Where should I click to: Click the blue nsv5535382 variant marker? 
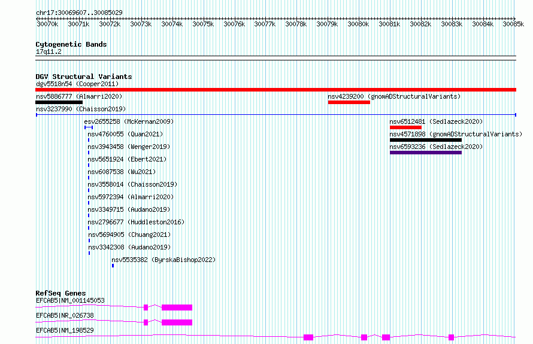[x=113, y=266]
